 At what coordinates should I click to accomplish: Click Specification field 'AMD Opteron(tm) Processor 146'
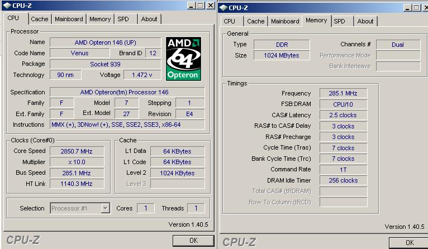pos(127,92)
